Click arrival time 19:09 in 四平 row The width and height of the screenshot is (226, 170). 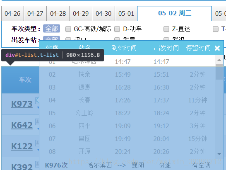click(x=123, y=126)
